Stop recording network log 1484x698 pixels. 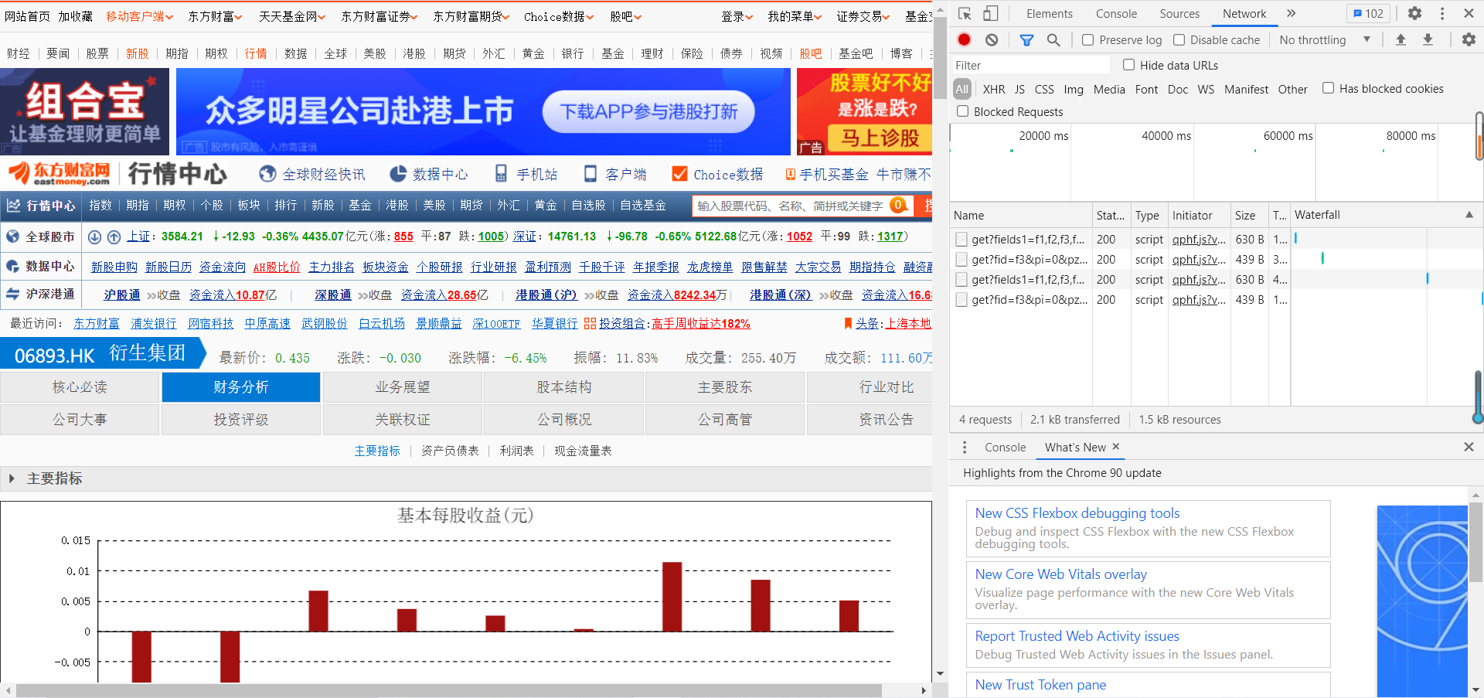point(964,40)
